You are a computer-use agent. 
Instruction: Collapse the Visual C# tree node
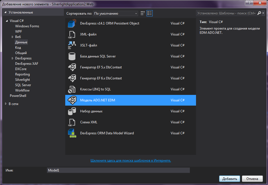click(x=7, y=21)
